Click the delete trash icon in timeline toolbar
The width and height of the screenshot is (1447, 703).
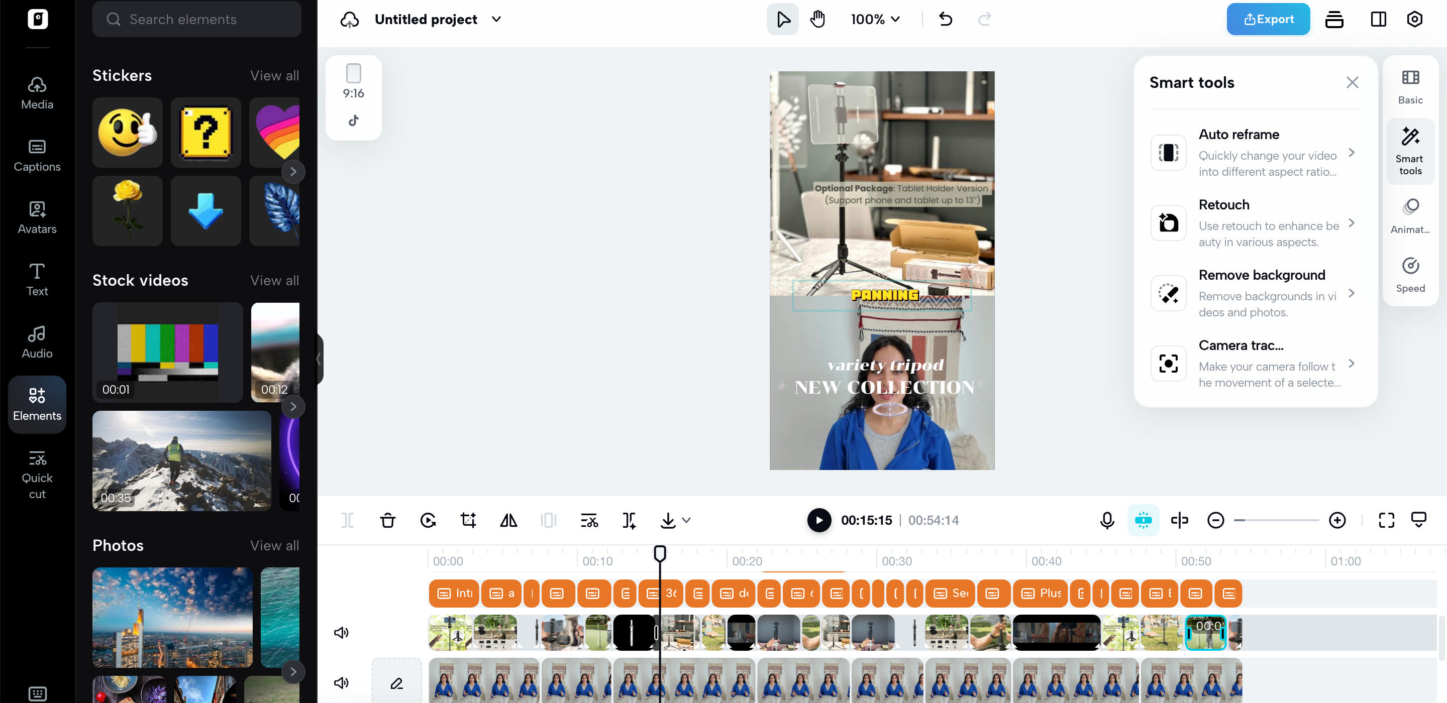click(387, 521)
